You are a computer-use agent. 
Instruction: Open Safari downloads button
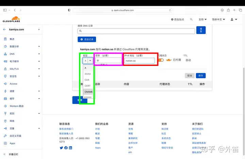pyautogui.click(x=222, y=10)
